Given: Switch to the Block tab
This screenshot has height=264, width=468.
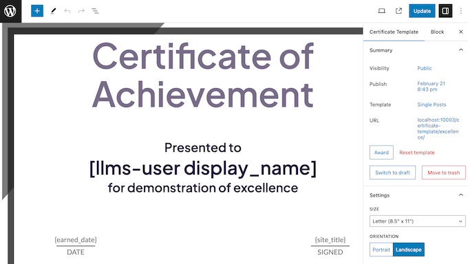Looking at the screenshot, I should (437, 32).
